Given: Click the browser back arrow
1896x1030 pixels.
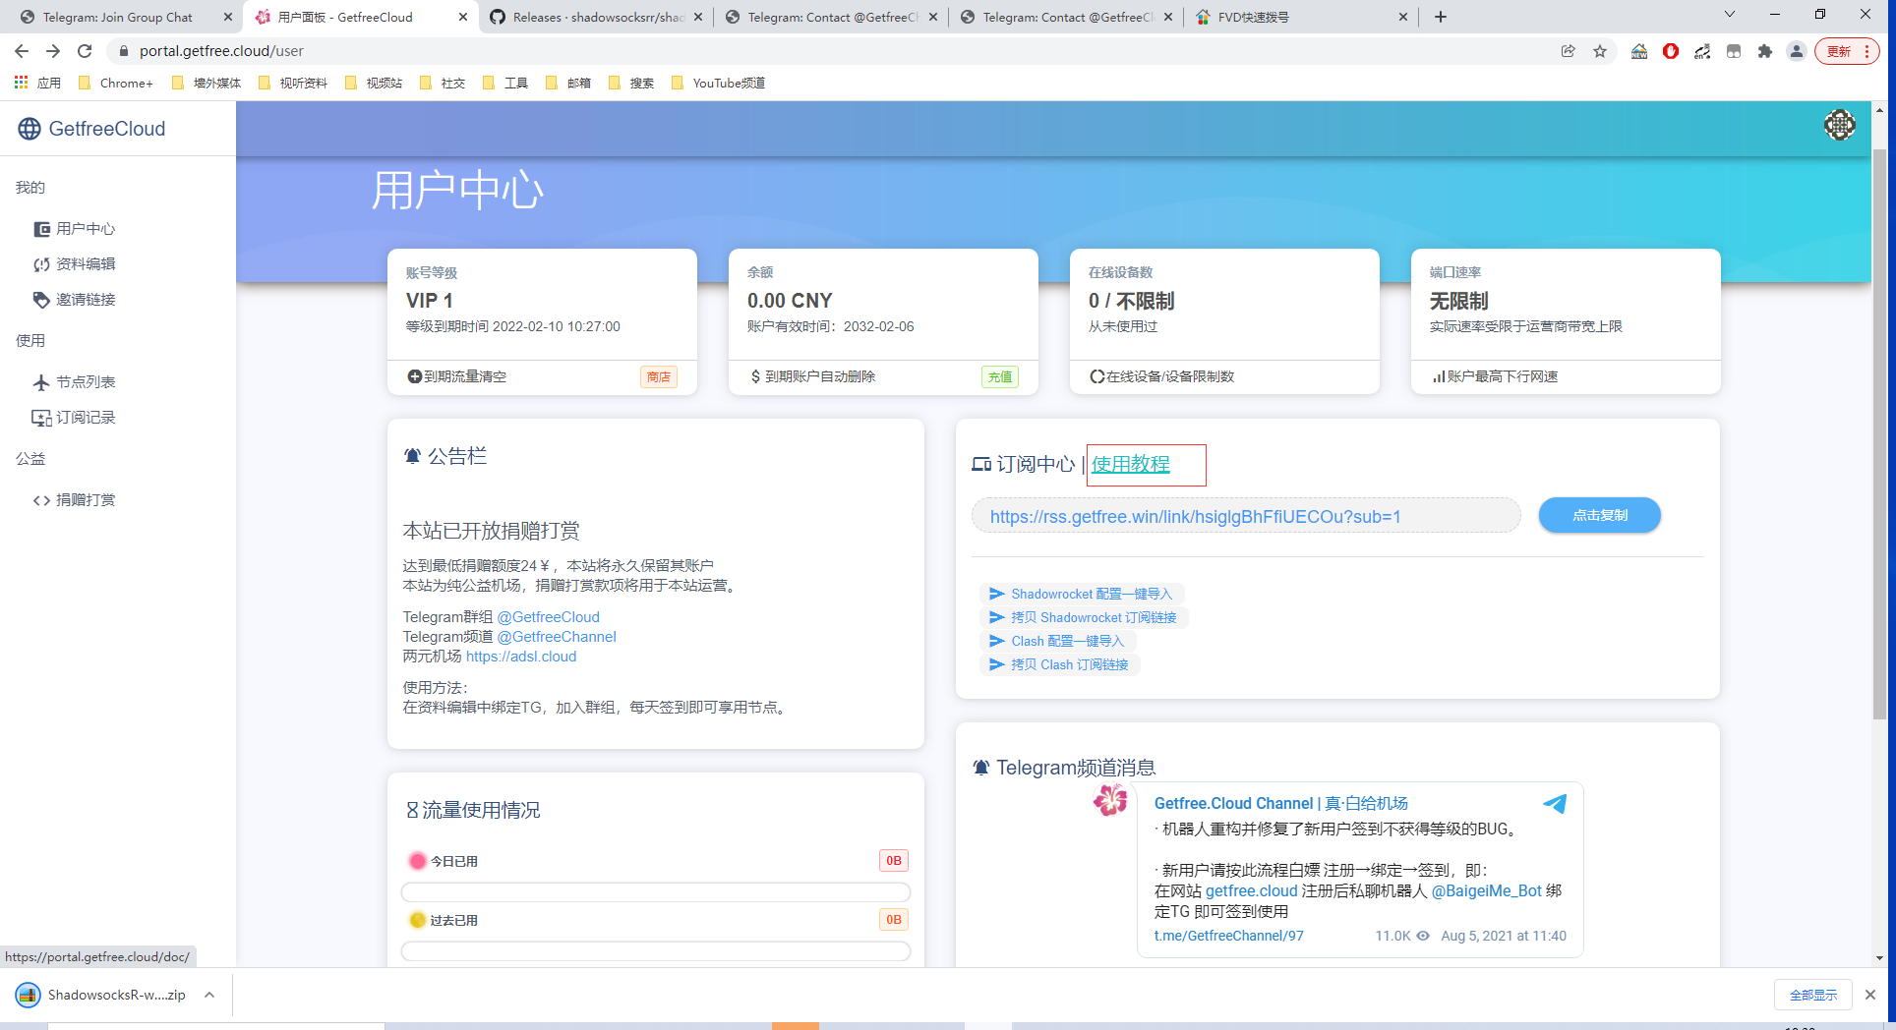Looking at the screenshot, I should 22,51.
